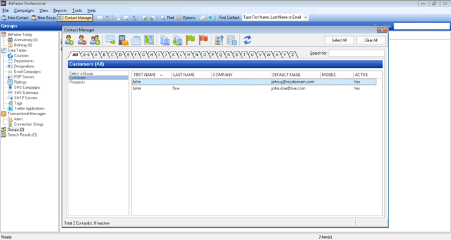Click the Clear All button

(x=370, y=40)
